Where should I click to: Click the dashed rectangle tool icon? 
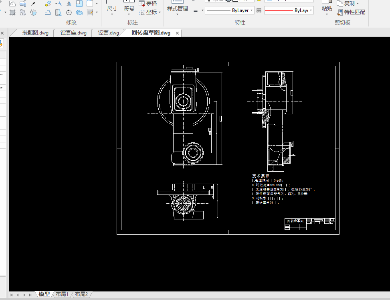pyautogui.click(x=90, y=4)
